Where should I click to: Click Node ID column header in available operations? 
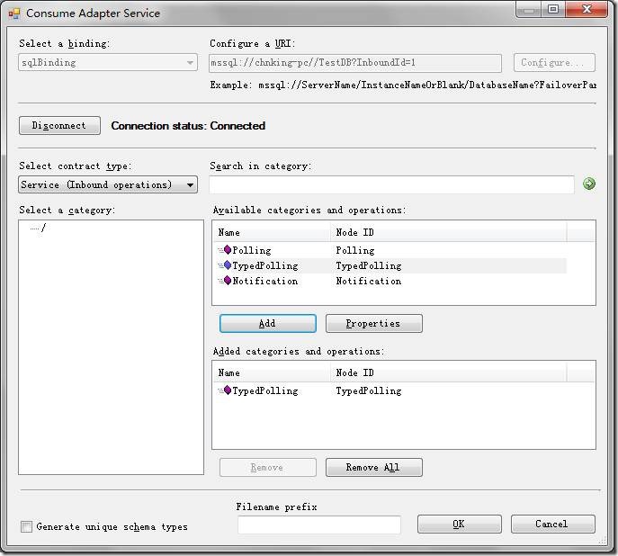(x=449, y=232)
